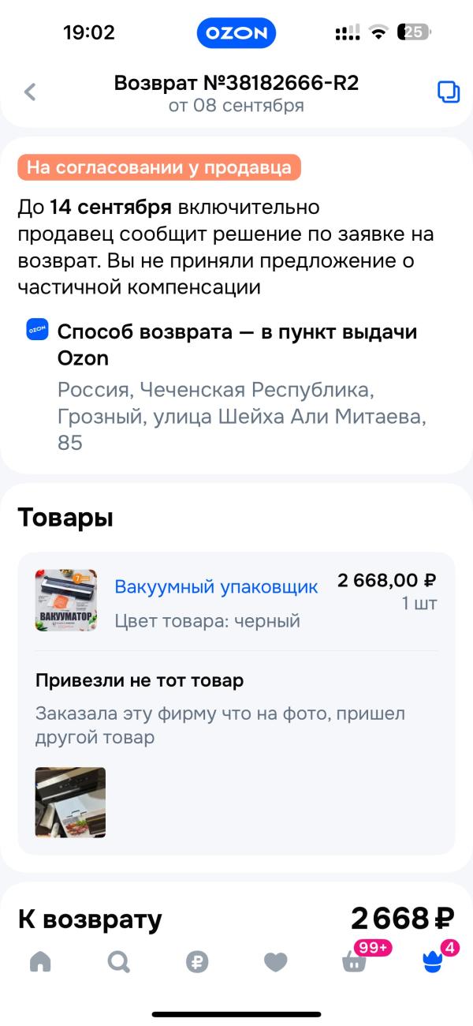Screen dimensions: 473x1026
Task: Tap the Ozon logo in the status bar area
Action: pos(236,32)
